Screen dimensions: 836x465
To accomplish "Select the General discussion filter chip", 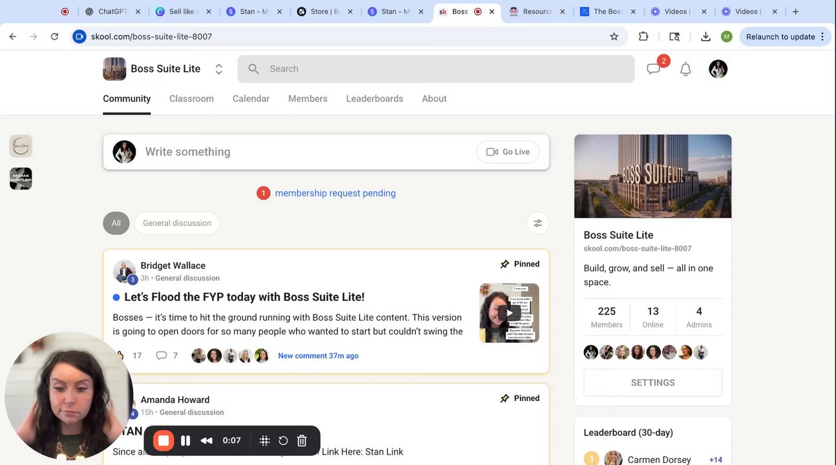I will coord(177,223).
